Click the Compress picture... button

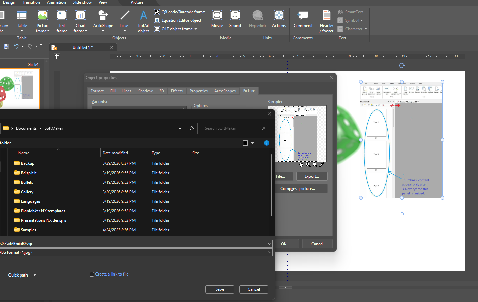pos(298,189)
